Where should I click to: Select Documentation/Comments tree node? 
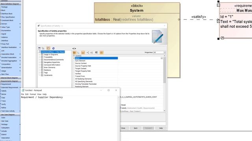click(54, 60)
